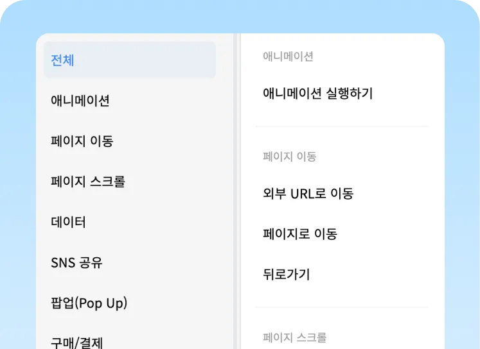
Task: Click the gray 애니메이션 section header
Action: [288, 56]
